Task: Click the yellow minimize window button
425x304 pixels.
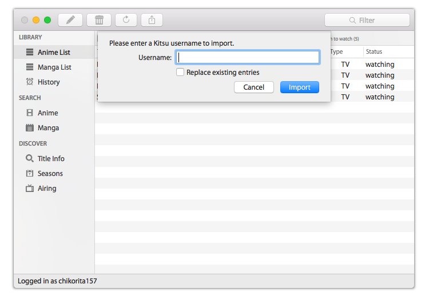Action: tap(36, 20)
